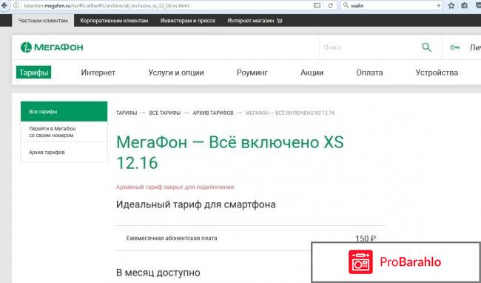
Task: Click the 'Поиск' site search field
Action: (x=370, y=47)
